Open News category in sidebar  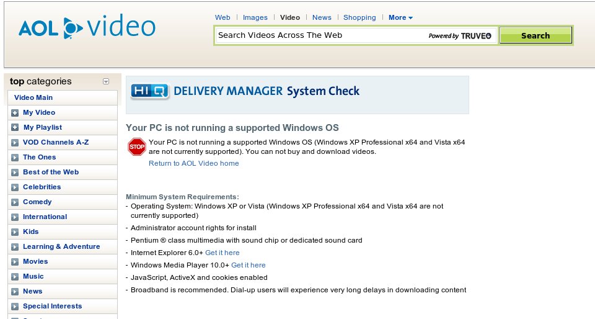point(33,291)
